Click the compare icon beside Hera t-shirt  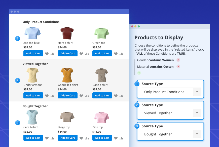(x=86, y=53)
